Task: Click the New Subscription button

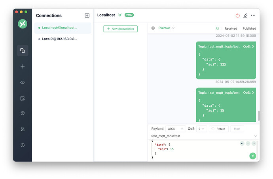Action: (x=120, y=29)
